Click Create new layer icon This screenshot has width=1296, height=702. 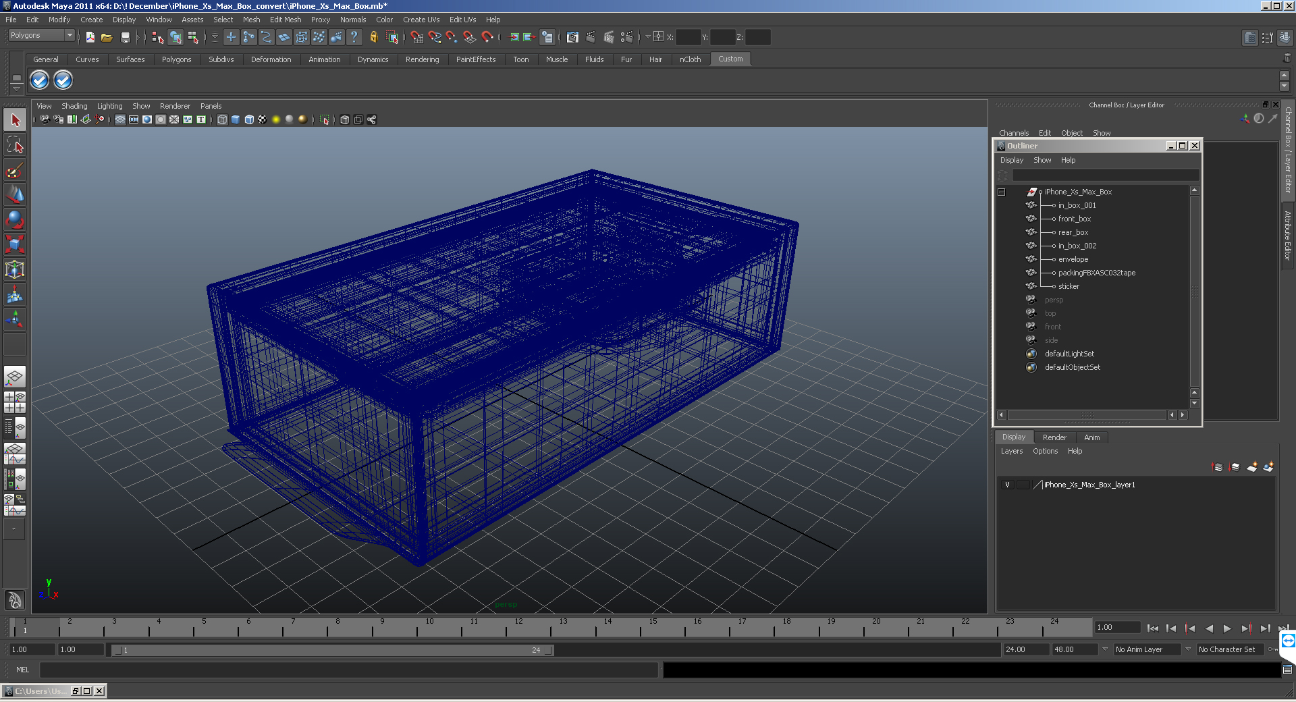tap(1252, 466)
